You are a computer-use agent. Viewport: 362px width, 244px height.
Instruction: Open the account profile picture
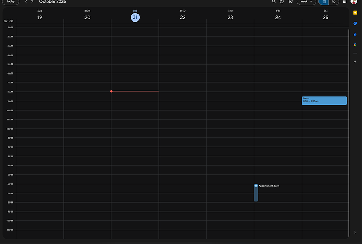pyautogui.click(x=354, y=2)
